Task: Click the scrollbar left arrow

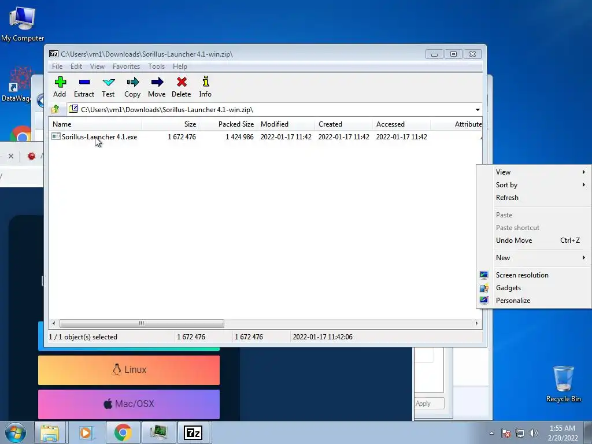Action: pos(54,324)
